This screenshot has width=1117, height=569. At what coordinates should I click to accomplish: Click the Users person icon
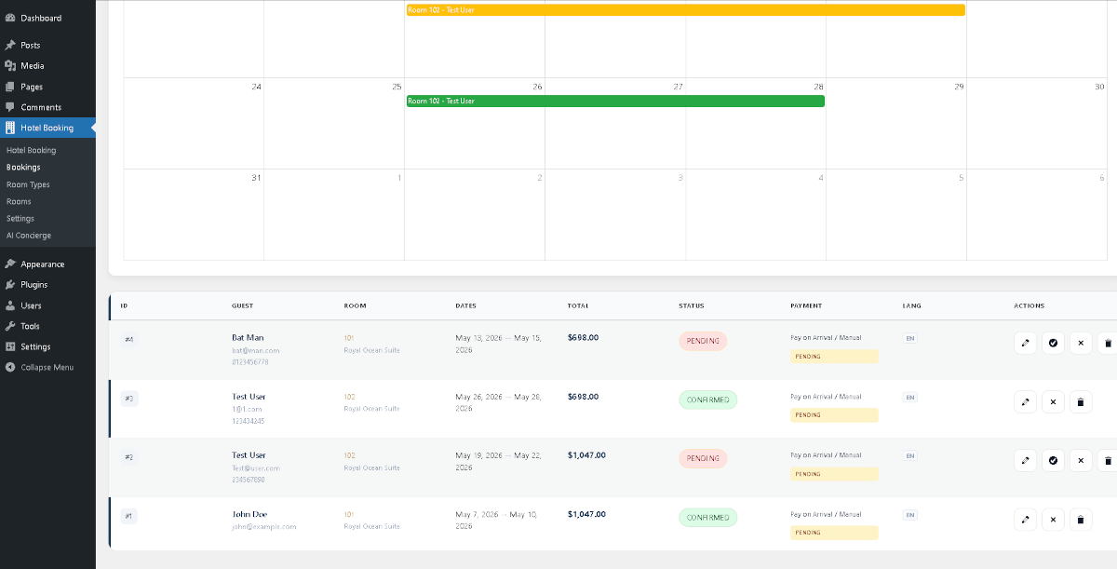point(10,305)
